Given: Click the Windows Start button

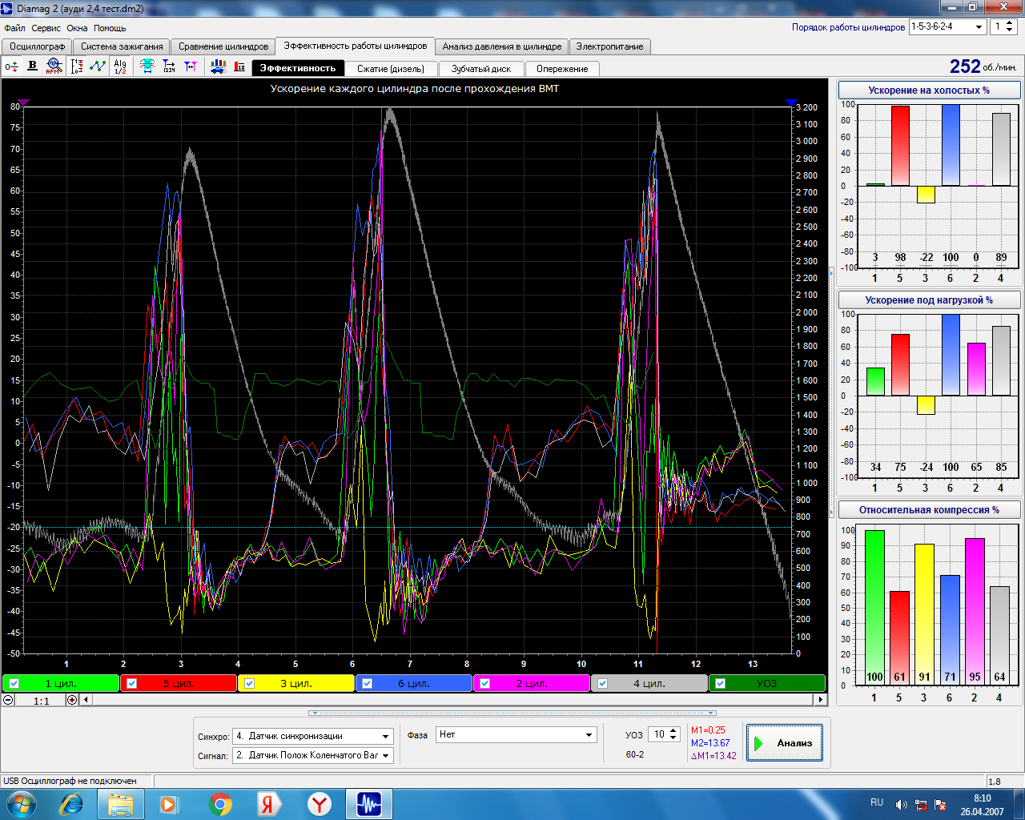Looking at the screenshot, I should pos(22,803).
